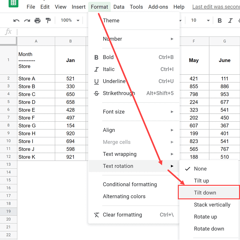Select cell with value 855
The height and width of the screenshot is (240, 240).
pyautogui.click(x=194, y=86)
